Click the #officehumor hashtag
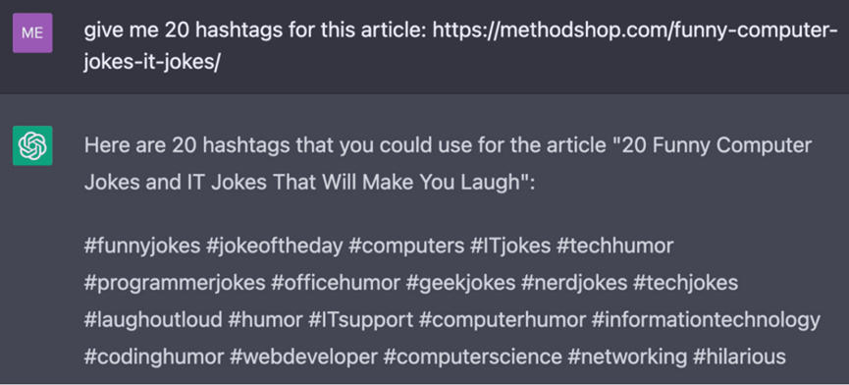This screenshot has width=849, height=385. [x=336, y=283]
